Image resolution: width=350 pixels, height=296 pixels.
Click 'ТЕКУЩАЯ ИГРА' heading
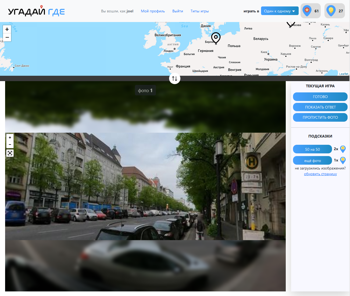point(320,86)
